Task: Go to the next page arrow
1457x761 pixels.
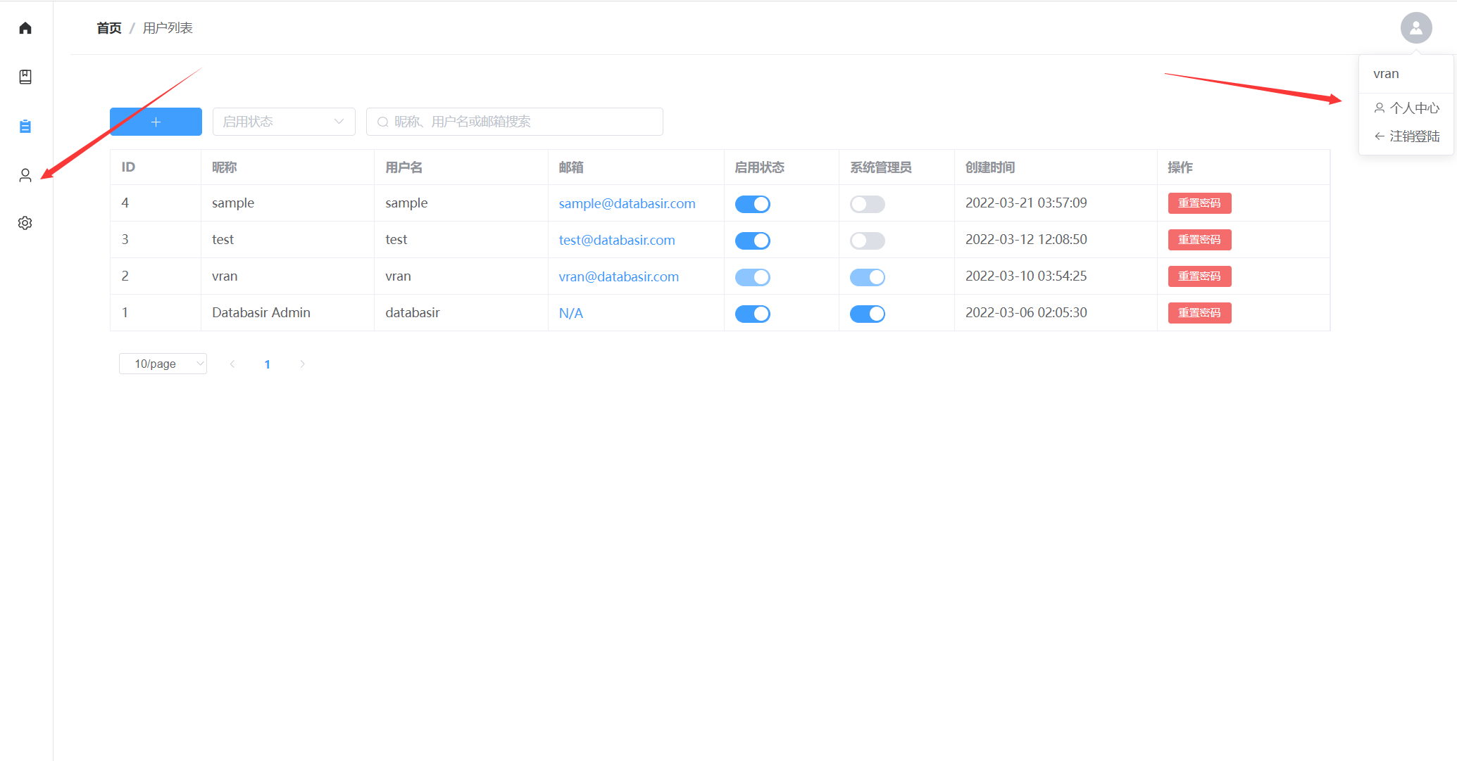Action: [x=302, y=364]
